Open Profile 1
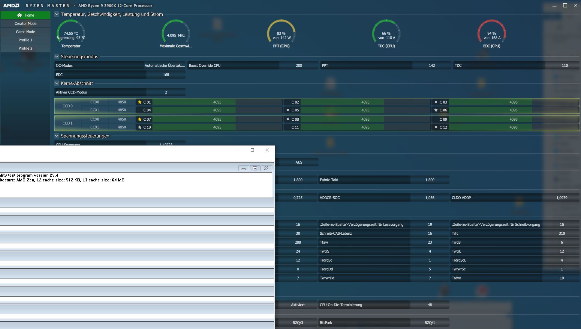 click(26, 40)
